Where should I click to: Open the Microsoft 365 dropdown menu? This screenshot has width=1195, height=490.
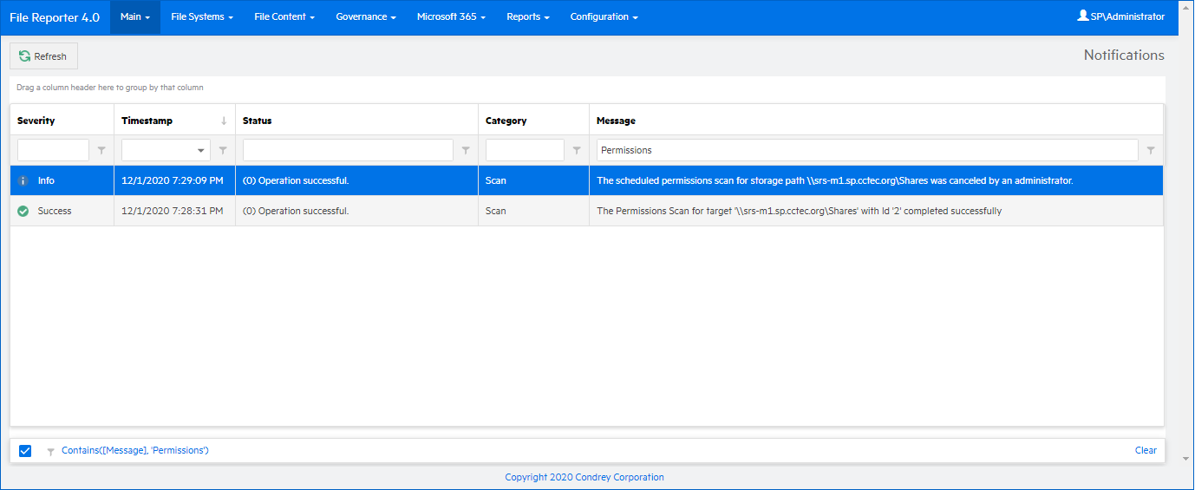click(x=451, y=17)
